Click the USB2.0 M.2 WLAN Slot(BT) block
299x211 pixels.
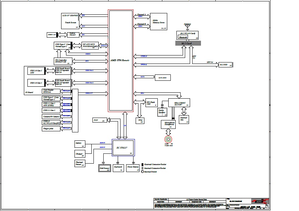[51, 123]
